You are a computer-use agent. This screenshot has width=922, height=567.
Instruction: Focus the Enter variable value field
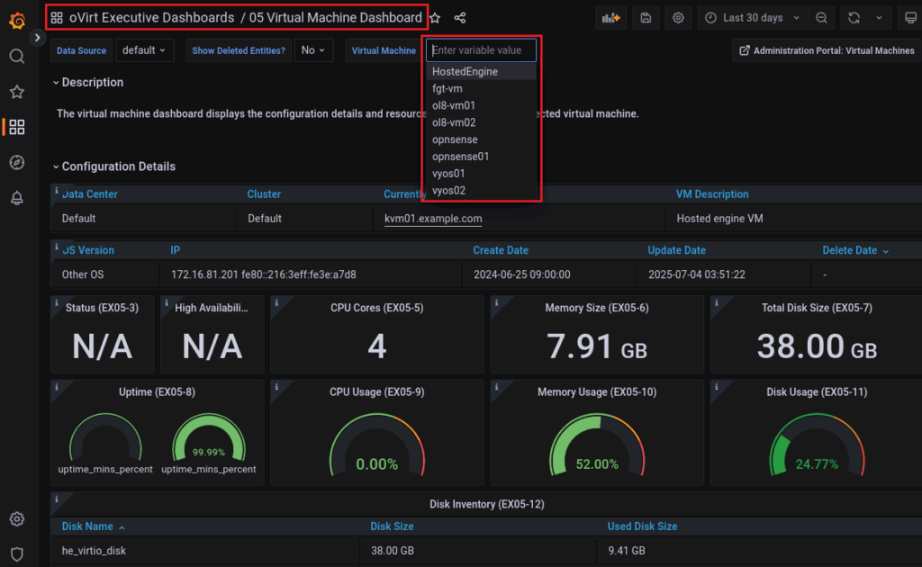click(481, 50)
